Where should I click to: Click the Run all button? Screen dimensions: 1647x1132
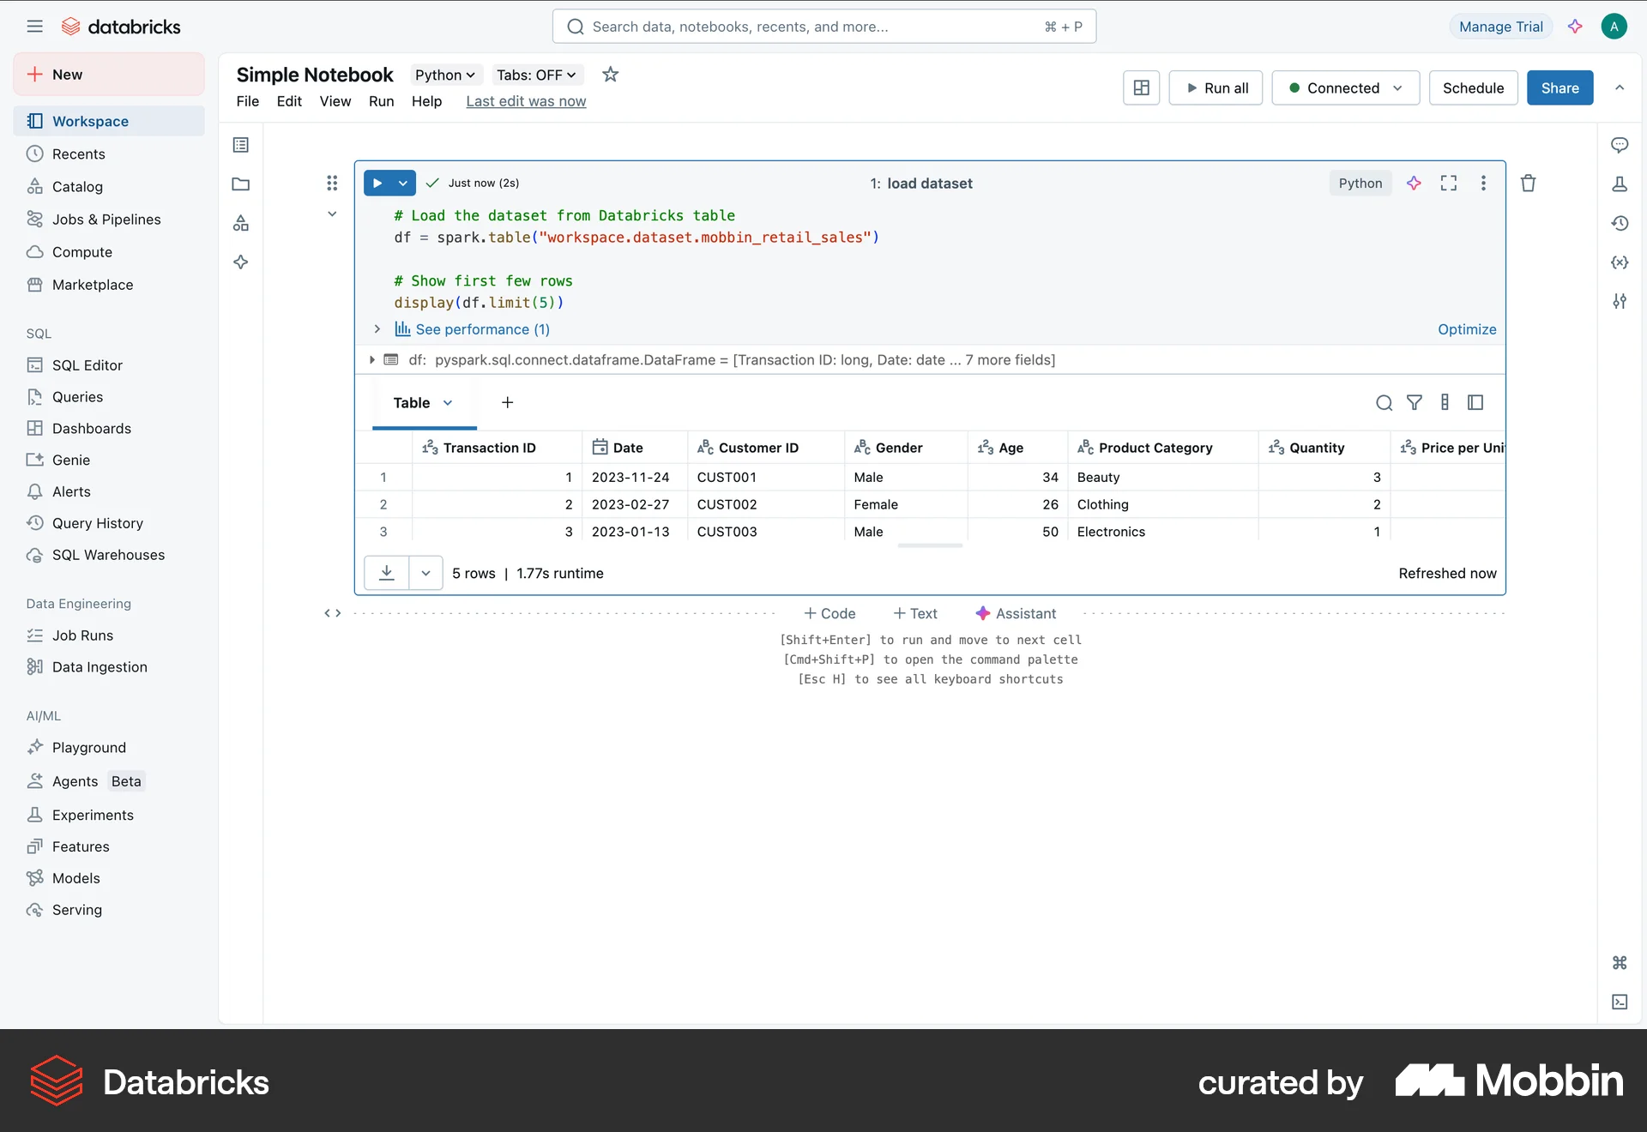click(x=1216, y=87)
